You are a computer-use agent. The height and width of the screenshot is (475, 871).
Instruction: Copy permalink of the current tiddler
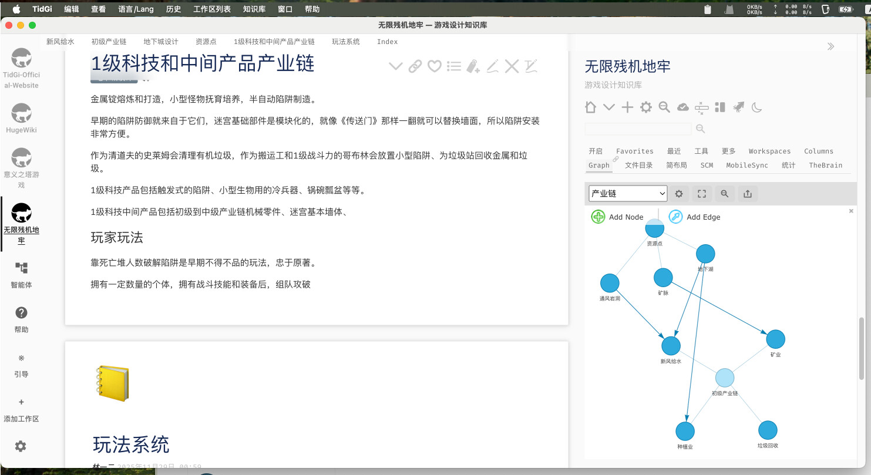[415, 66]
